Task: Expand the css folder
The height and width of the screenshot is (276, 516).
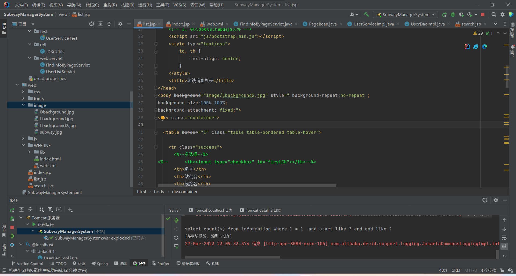Action: (23, 92)
